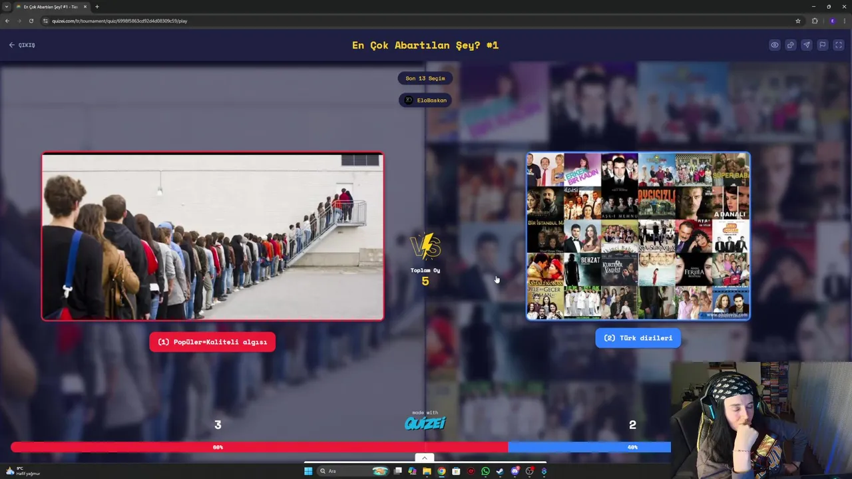Bookmark this page with the star icon

pyautogui.click(x=798, y=21)
